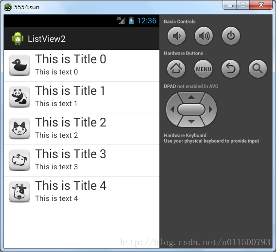The image size is (276, 252).
Task: Tap the ListView2 Android app icon
Action: [17, 38]
